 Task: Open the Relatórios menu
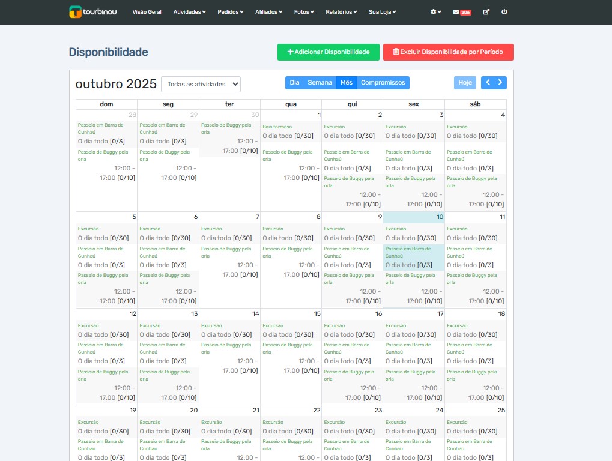pyautogui.click(x=341, y=12)
